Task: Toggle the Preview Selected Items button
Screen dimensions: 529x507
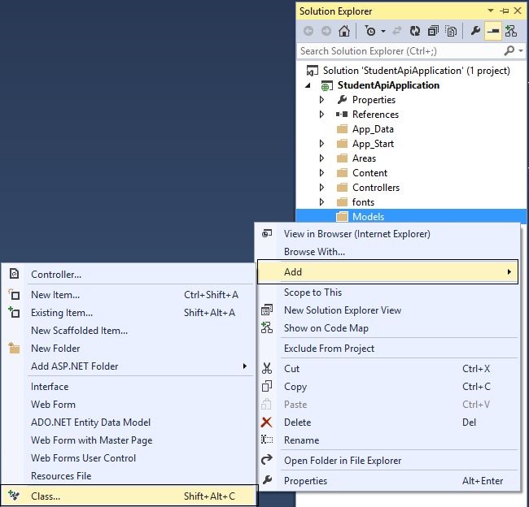Action: tap(493, 31)
